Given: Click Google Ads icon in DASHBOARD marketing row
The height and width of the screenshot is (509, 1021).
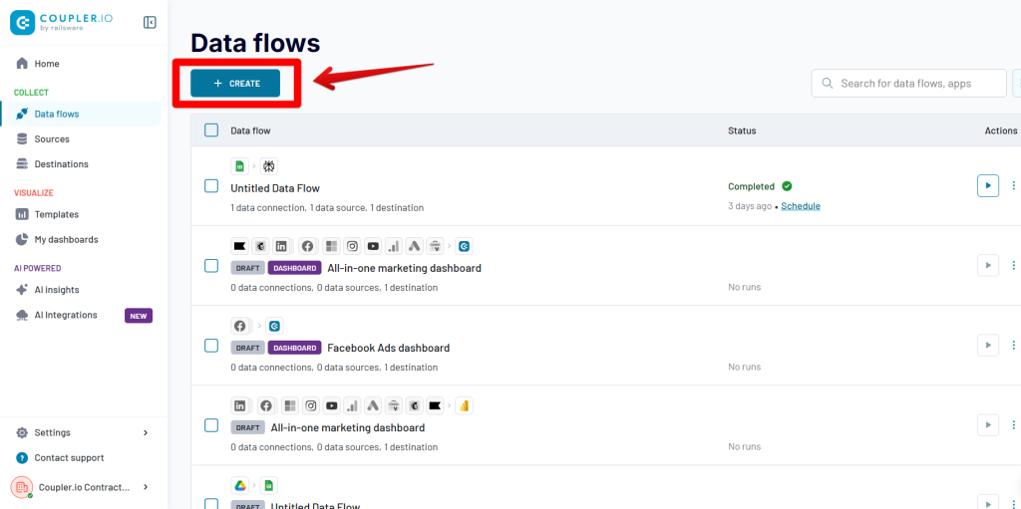Looking at the screenshot, I should (x=414, y=246).
